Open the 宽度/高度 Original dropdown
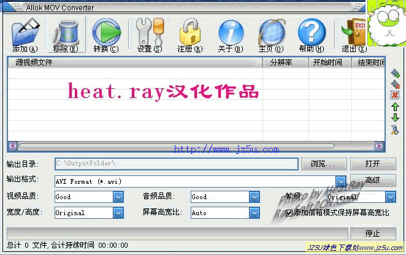The height and width of the screenshot is (255, 406). [x=118, y=213]
